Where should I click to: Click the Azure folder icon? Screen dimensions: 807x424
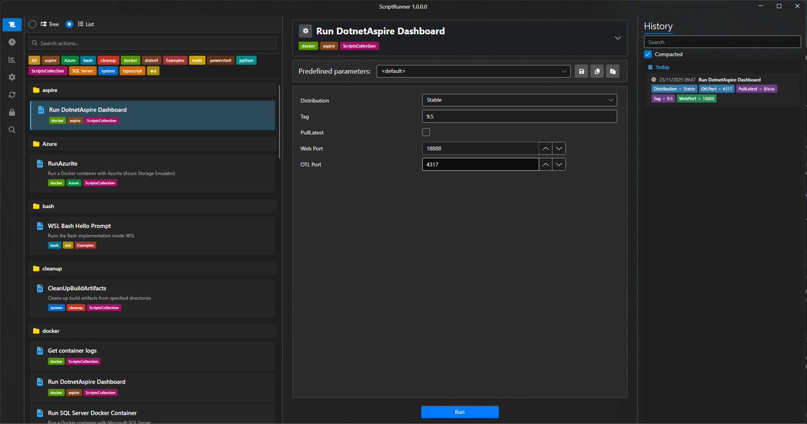tap(36, 144)
